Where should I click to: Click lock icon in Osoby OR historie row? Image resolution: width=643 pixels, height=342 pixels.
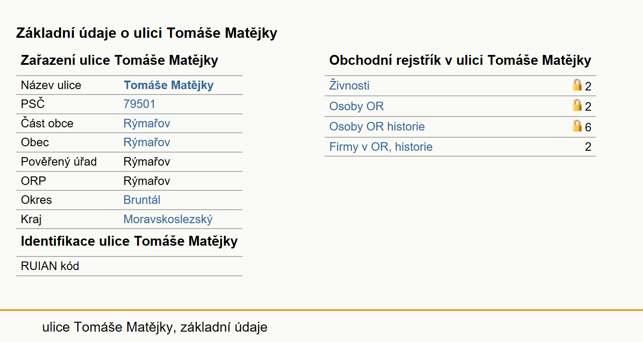coord(577,126)
